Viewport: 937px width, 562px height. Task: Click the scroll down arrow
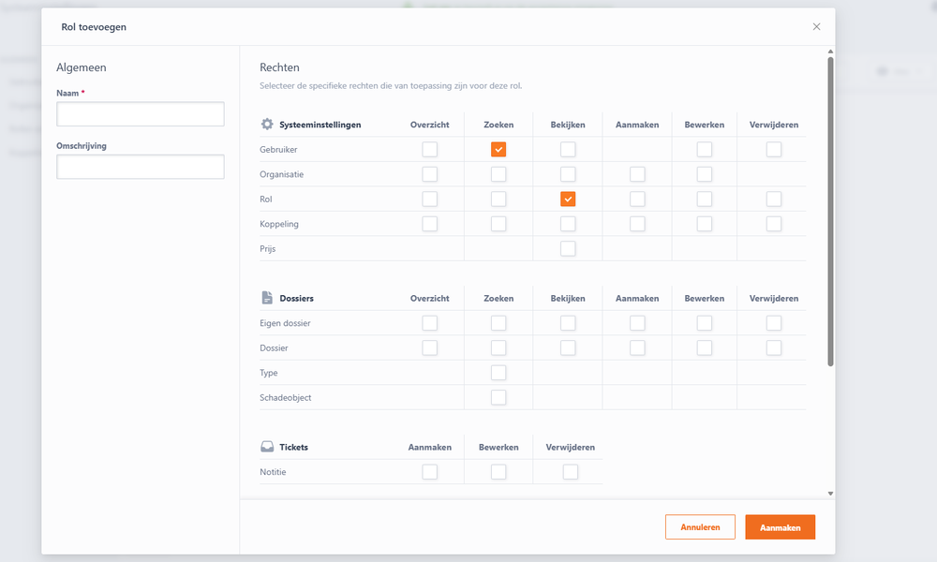coord(830,494)
